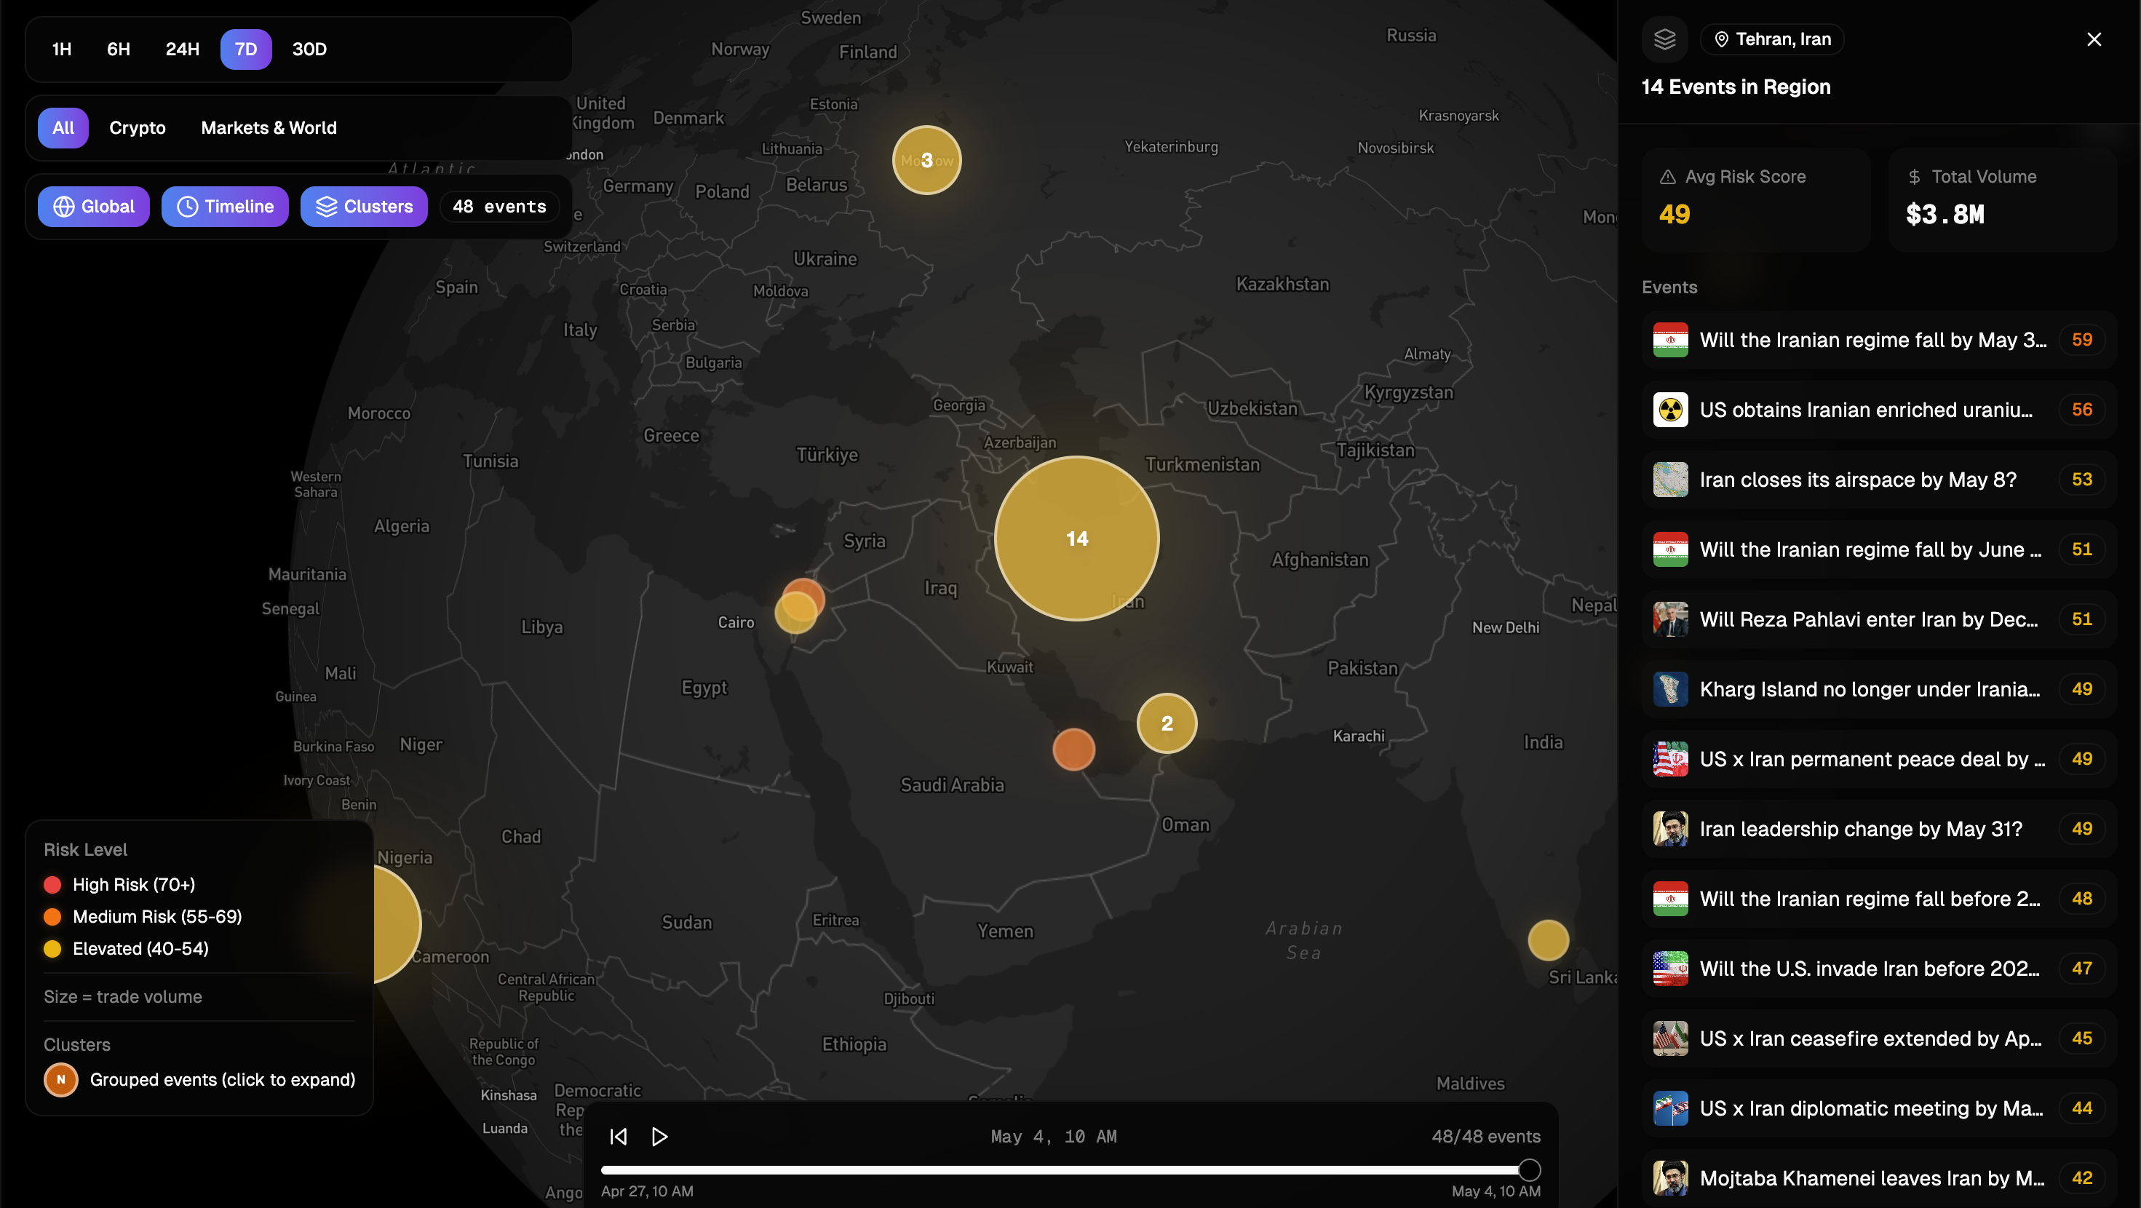2141x1208 pixels.
Task: Click the portrait on leadership change event
Action: (1671, 829)
